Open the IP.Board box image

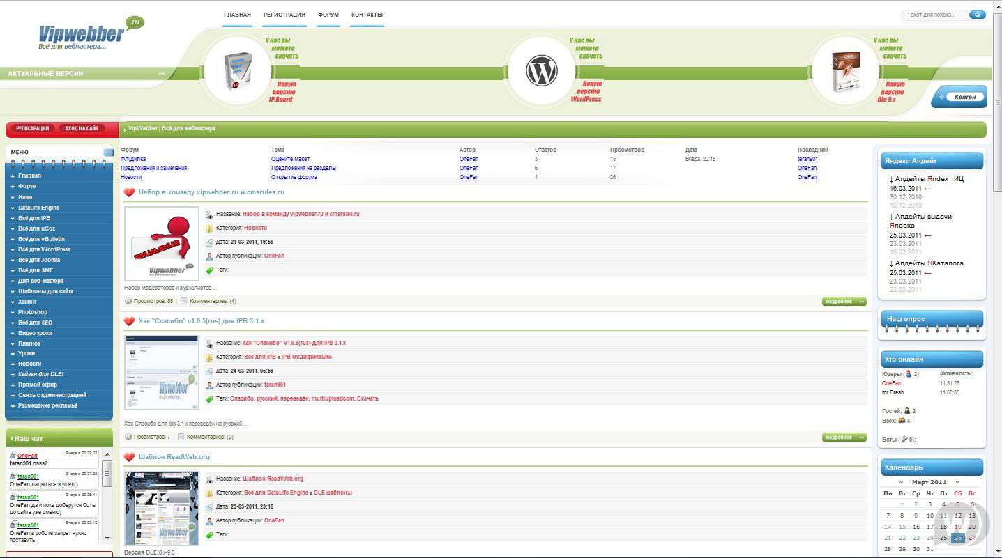237,71
